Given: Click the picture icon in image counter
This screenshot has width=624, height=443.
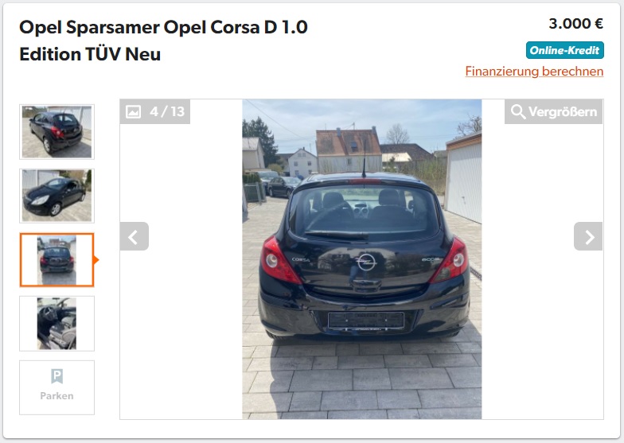Looking at the screenshot, I should 134,111.
